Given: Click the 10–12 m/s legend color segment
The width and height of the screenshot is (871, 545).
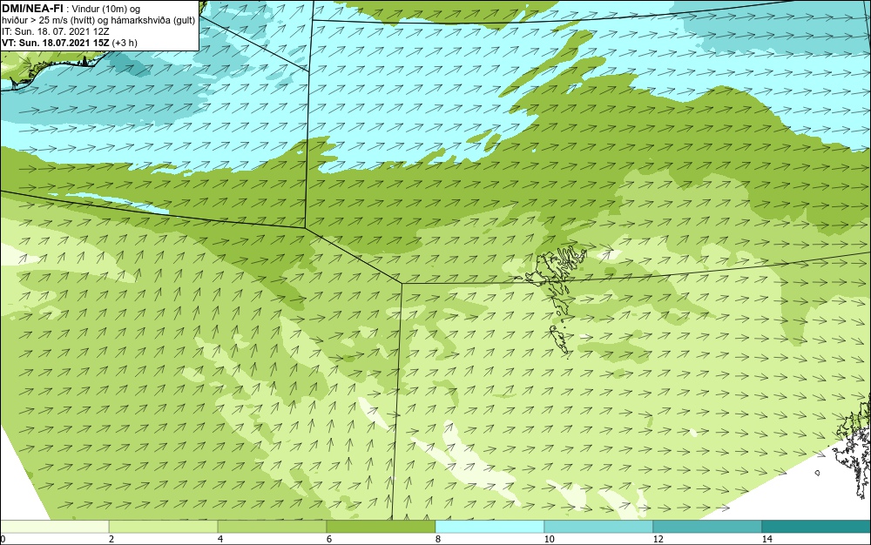Looking at the screenshot, I should pyautogui.click(x=599, y=527).
